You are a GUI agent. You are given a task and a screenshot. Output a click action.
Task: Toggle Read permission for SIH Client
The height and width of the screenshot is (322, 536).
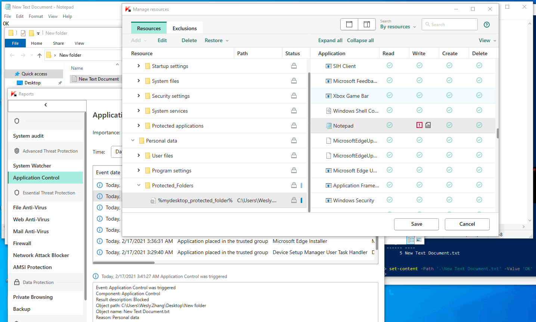click(390, 65)
